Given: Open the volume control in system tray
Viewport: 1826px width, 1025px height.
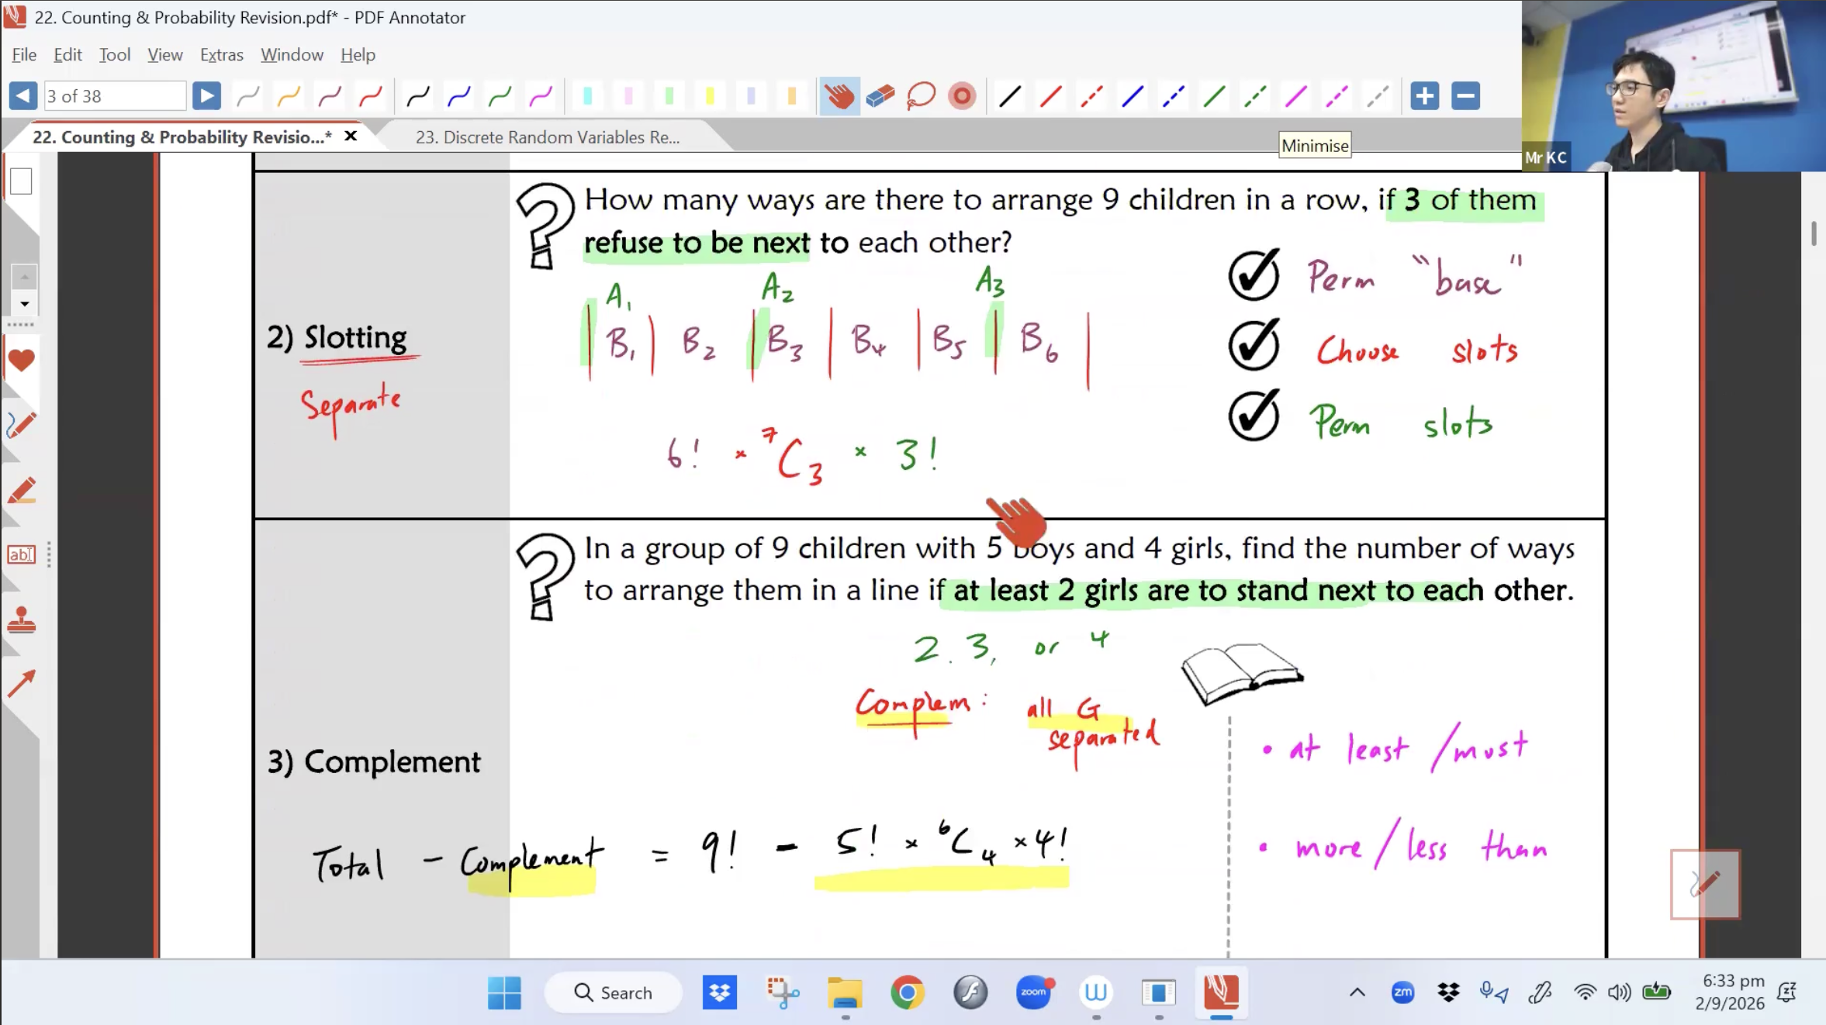Looking at the screenshot, I should [1619, 992].
